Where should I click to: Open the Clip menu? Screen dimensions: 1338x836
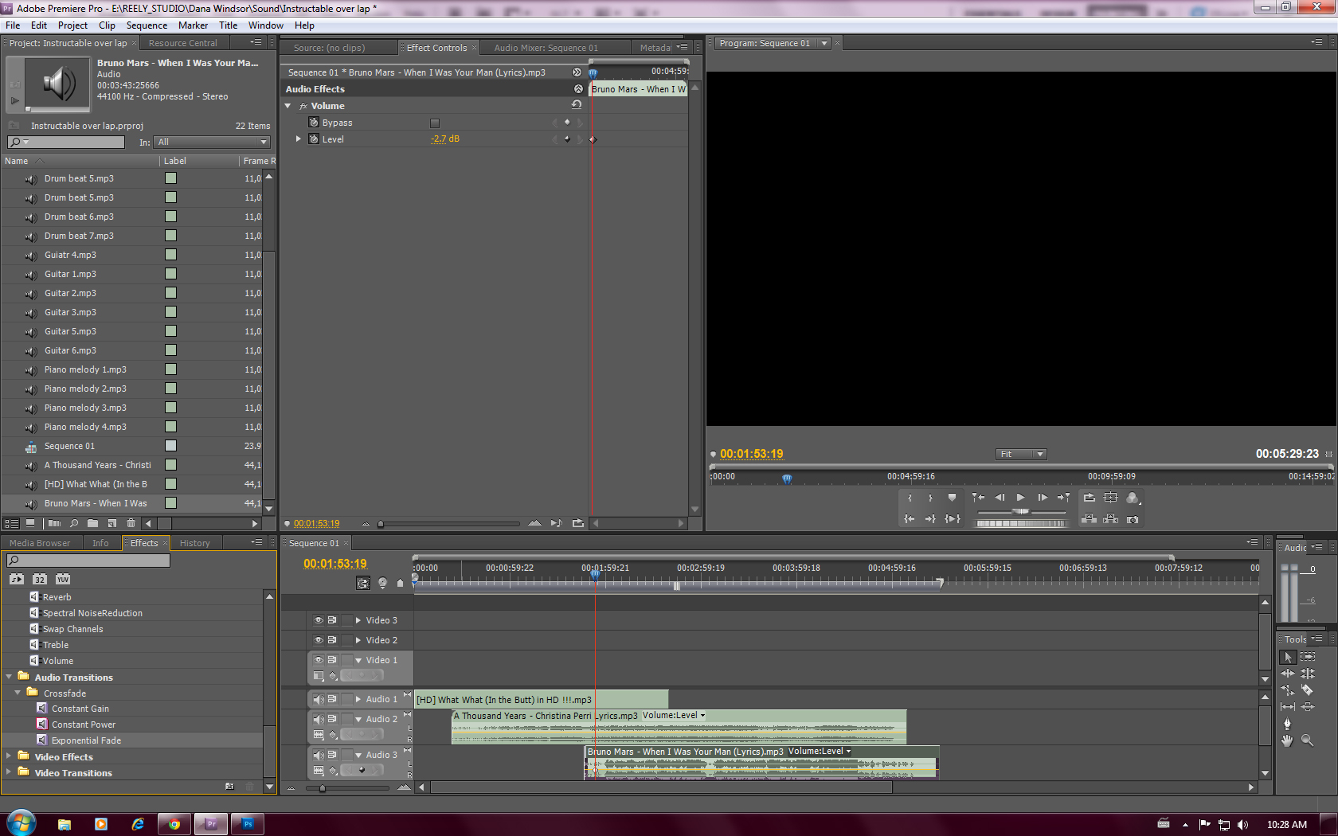coord(107,25)
